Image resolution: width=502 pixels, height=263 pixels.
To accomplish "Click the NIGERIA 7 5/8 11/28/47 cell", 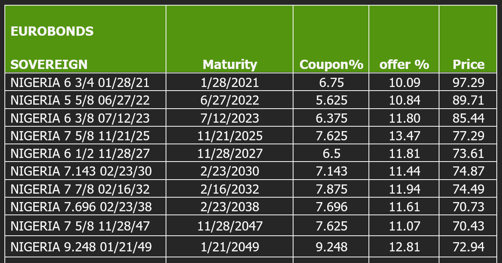I will click(85, 225).
